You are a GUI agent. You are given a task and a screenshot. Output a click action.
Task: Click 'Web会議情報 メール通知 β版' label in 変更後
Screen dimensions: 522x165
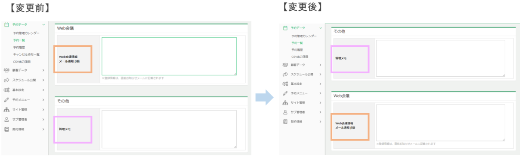click(346, 126)
